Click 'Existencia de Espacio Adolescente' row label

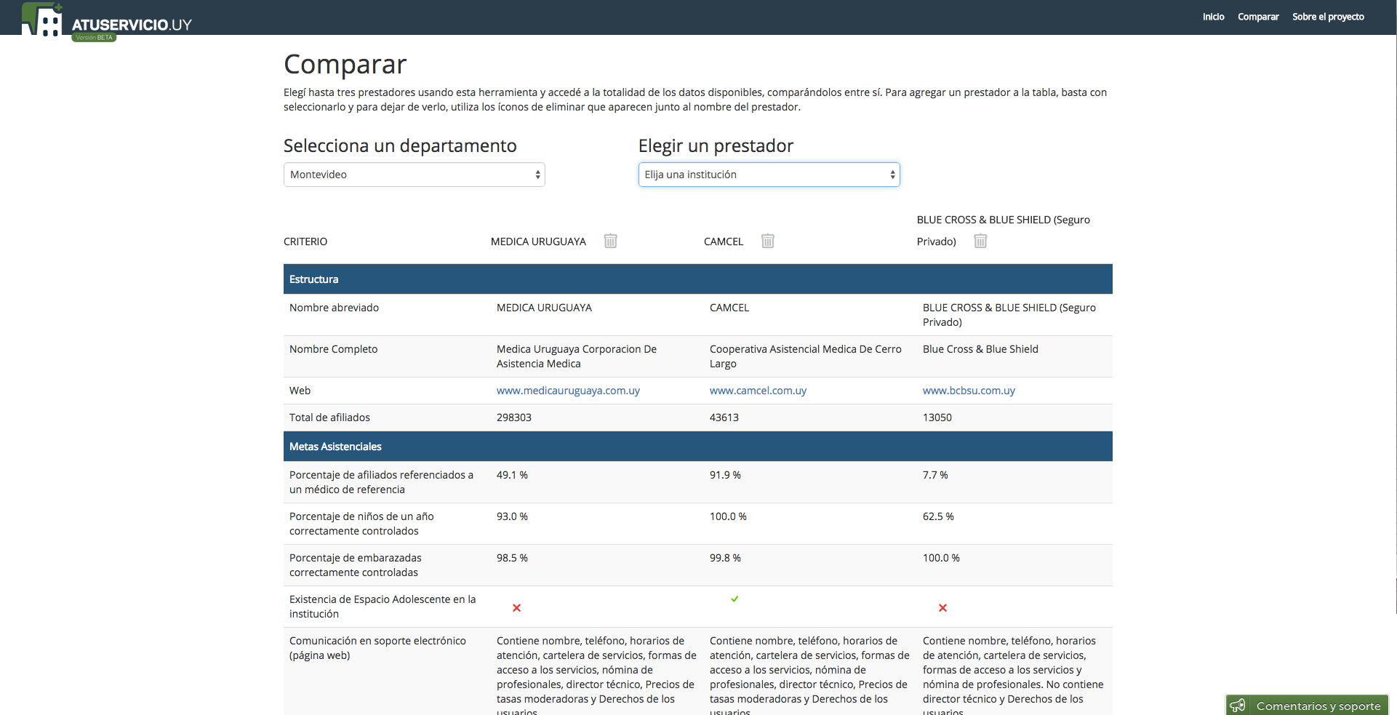click(383, 607)
